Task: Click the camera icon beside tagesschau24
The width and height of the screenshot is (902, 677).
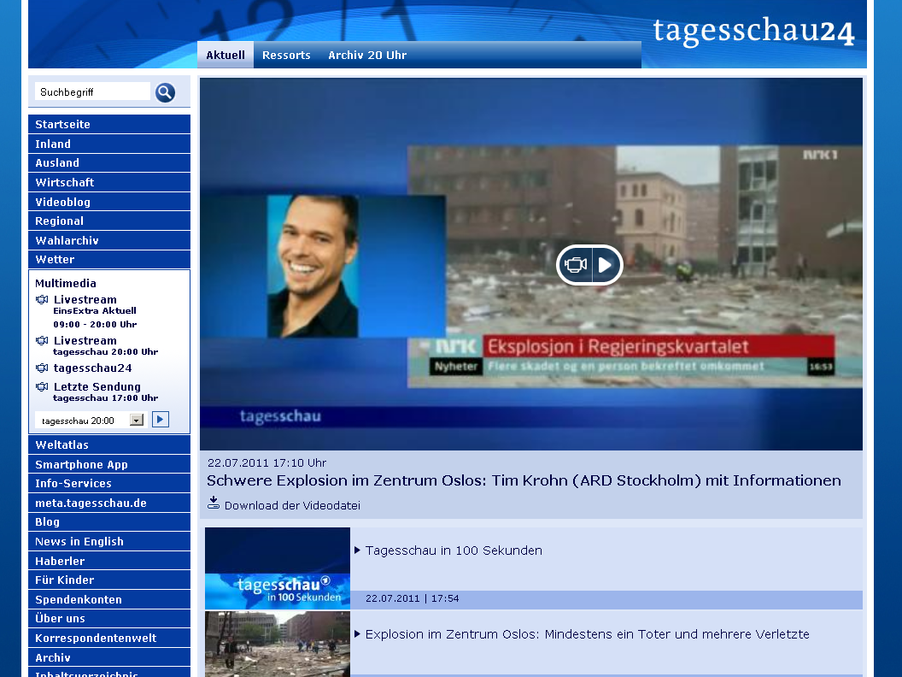Action: click(42, 368)
